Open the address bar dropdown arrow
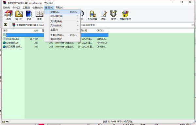 pos(193,25)
